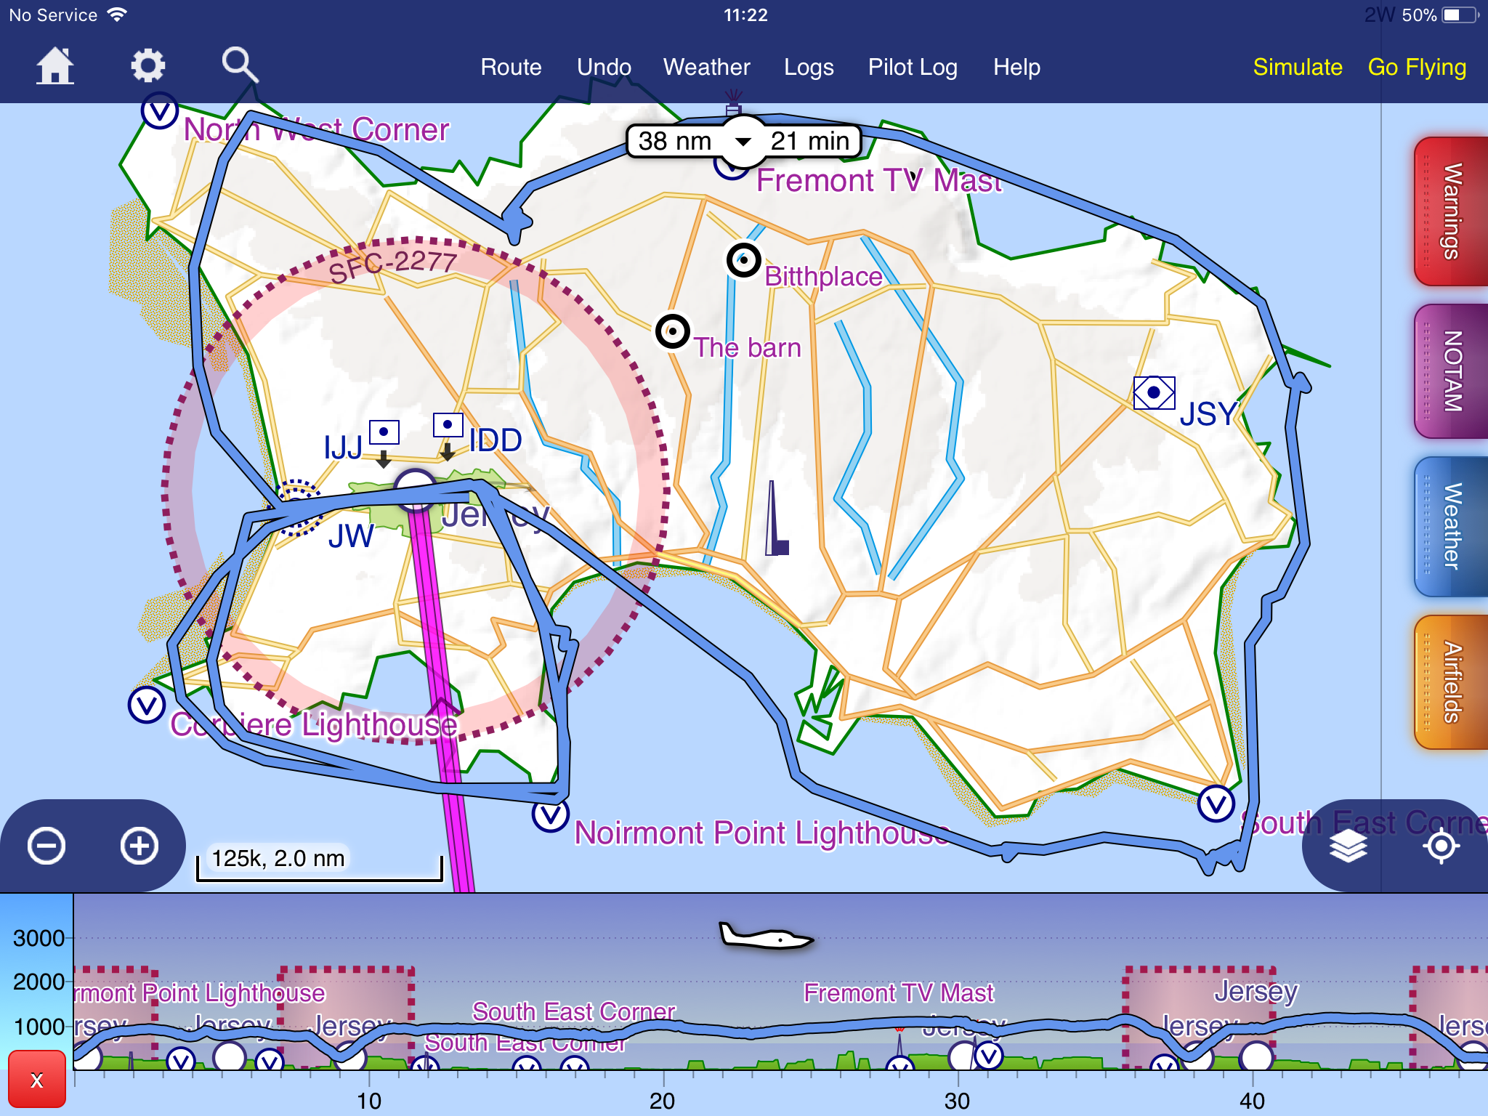Close the profile view with red X
The image size is (1488, 1116).
tap(36, 1080)
